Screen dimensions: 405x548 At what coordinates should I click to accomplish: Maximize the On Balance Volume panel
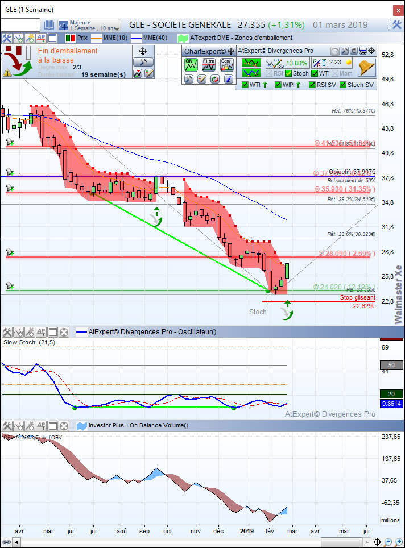[x=52, y=426]
